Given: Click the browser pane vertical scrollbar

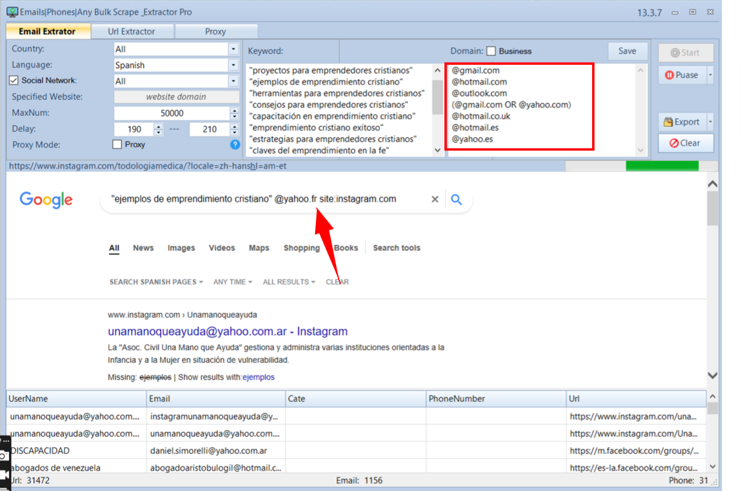Looking at the screenshot, I should 712,280.
